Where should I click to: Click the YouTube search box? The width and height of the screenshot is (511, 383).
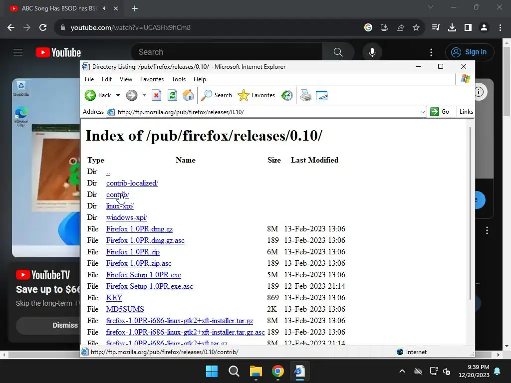click(227, 52)
